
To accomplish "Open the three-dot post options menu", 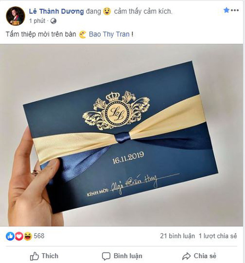I will tap(235, 10).
